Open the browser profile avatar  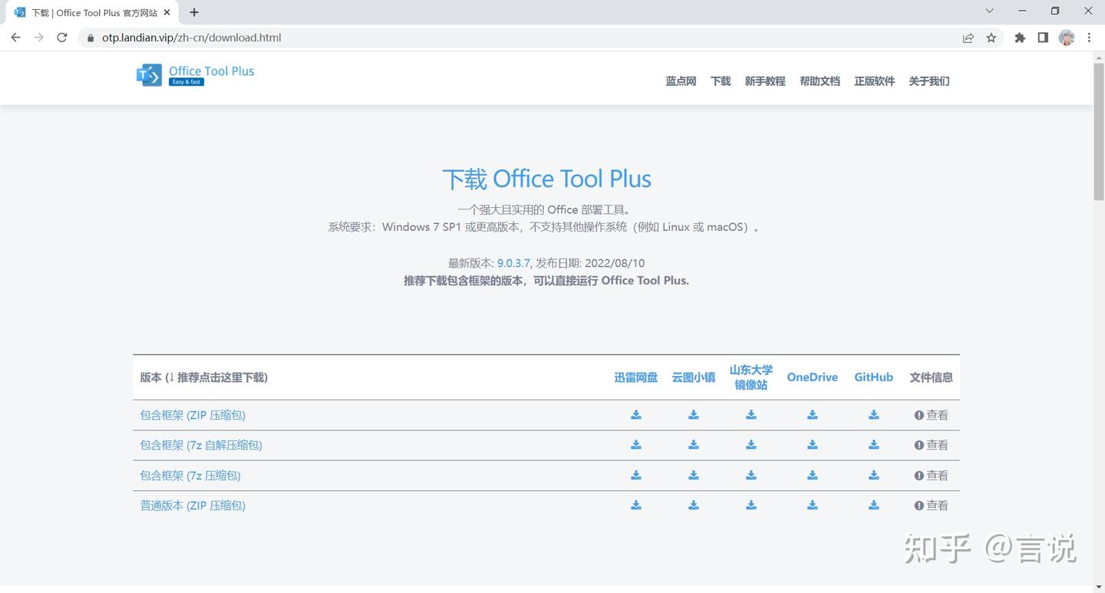point(1067,37)
